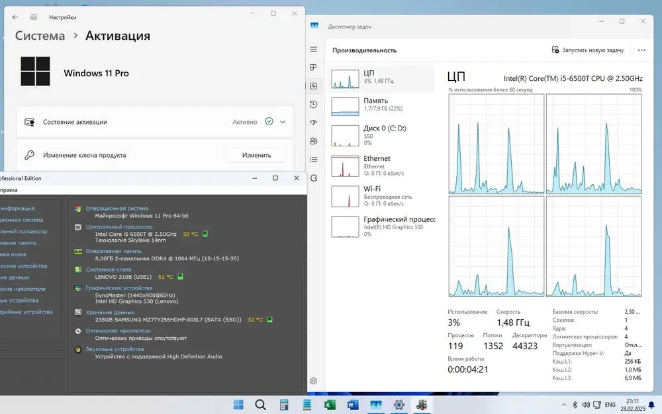Switch input language via ENG indicator
This screenshot has height=414, width=662.
[610, 405]
